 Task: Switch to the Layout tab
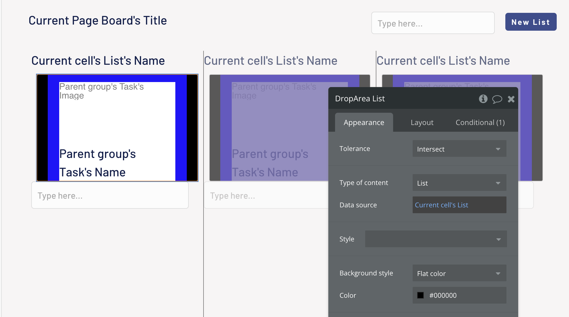pyautogui.click(x=422, y=123)
